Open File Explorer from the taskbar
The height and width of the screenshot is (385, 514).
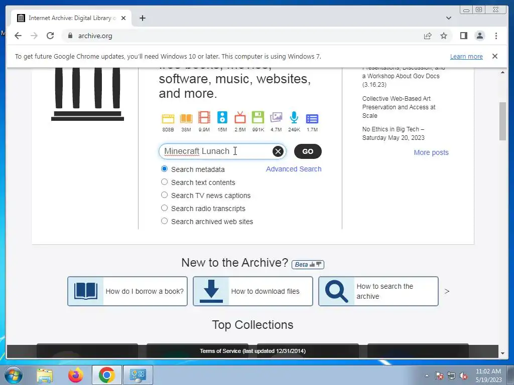click(45, 375)
